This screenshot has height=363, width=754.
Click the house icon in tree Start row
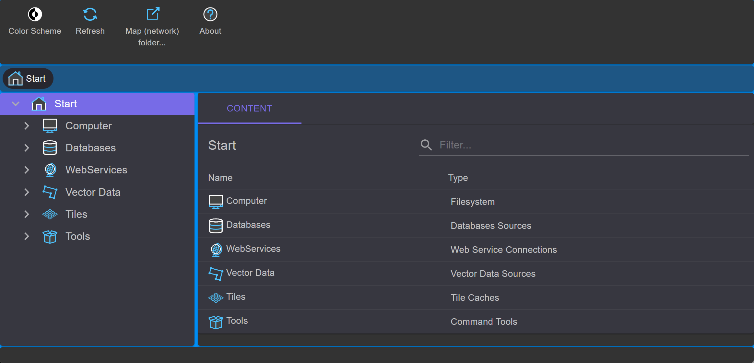tap(39, 104)
